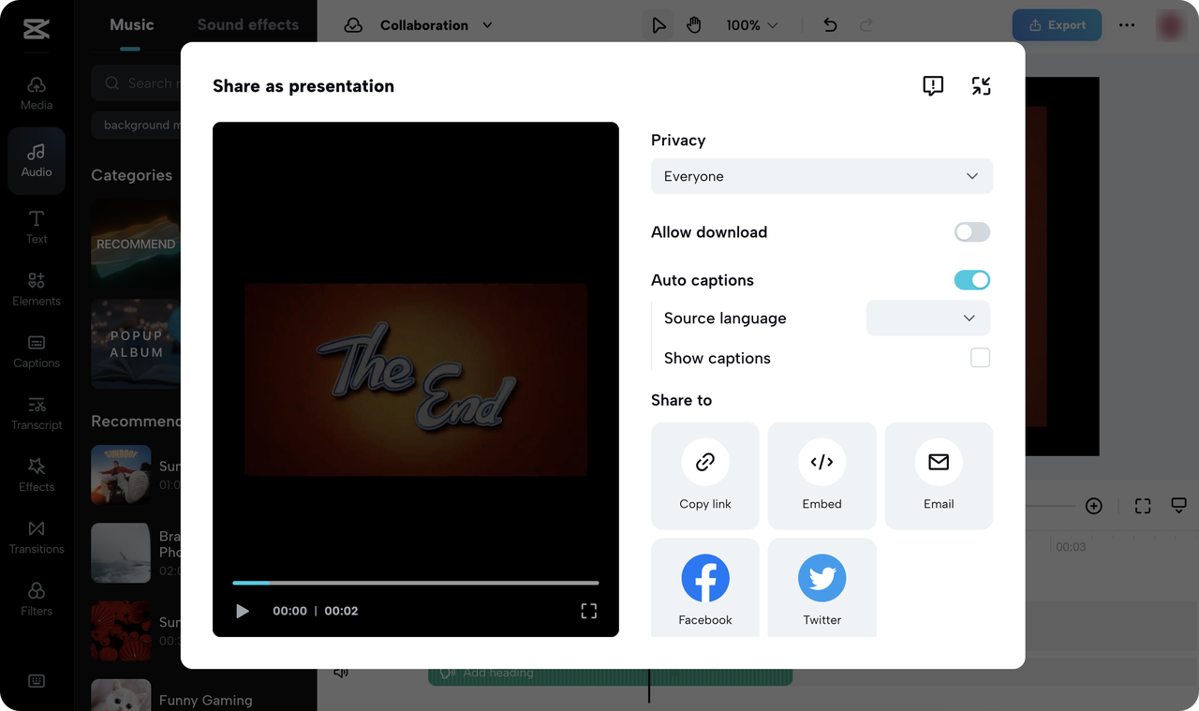Image resolution: width=1199 pixels, height=711 pixels.
Task: Check the Show captions checkbox
Action: (980, 358)
